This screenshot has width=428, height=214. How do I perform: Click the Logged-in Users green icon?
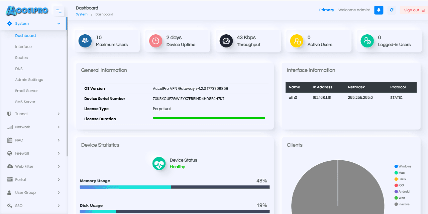tap(367, 41)
